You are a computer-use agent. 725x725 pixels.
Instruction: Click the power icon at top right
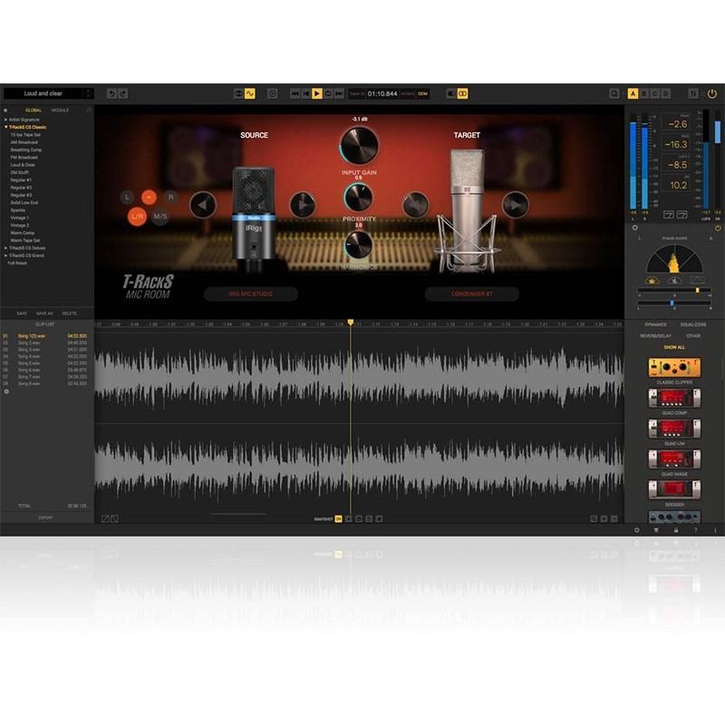711,94
